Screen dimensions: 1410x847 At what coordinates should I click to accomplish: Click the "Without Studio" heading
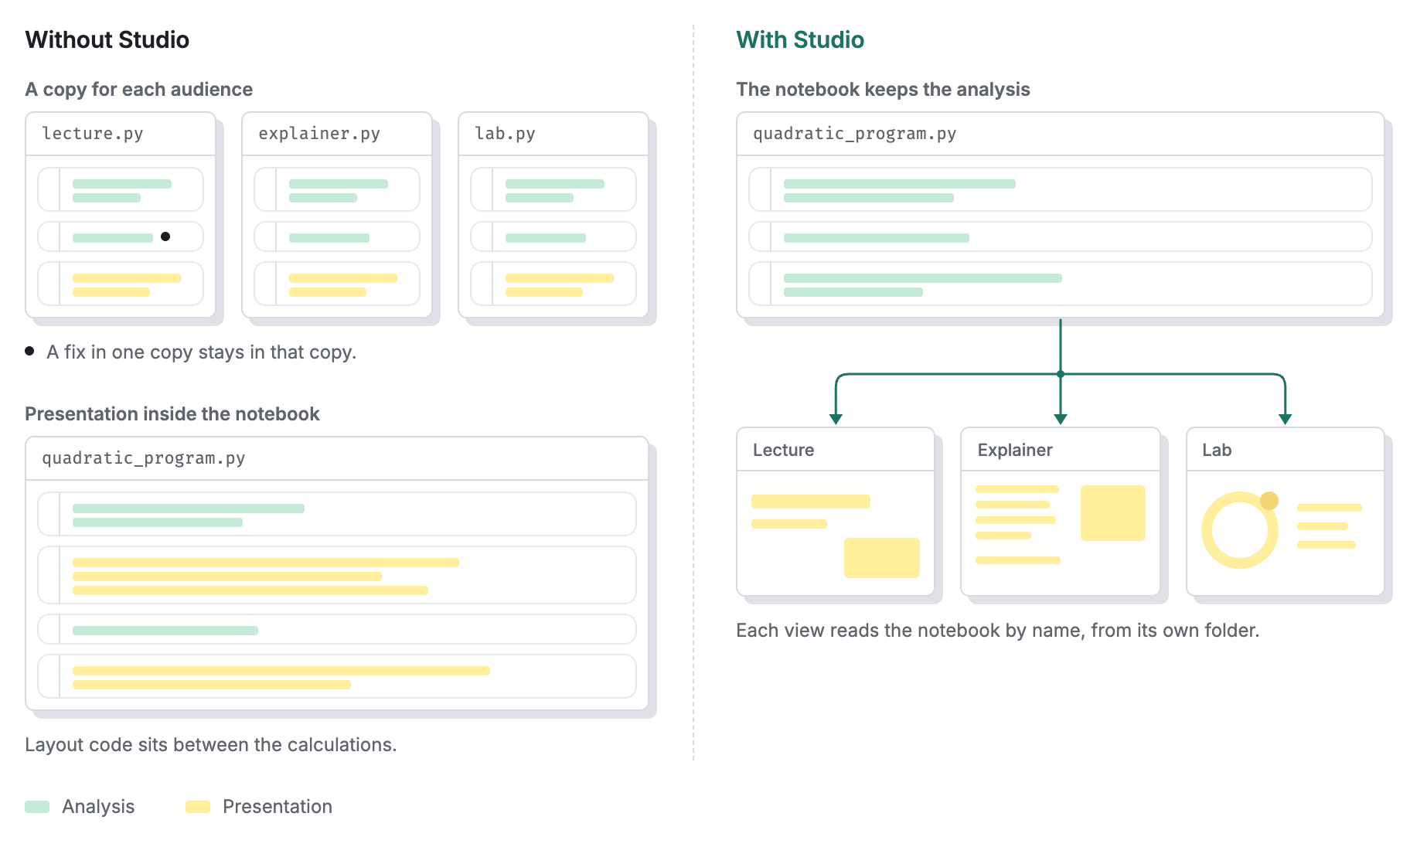(x=107, y=39)
